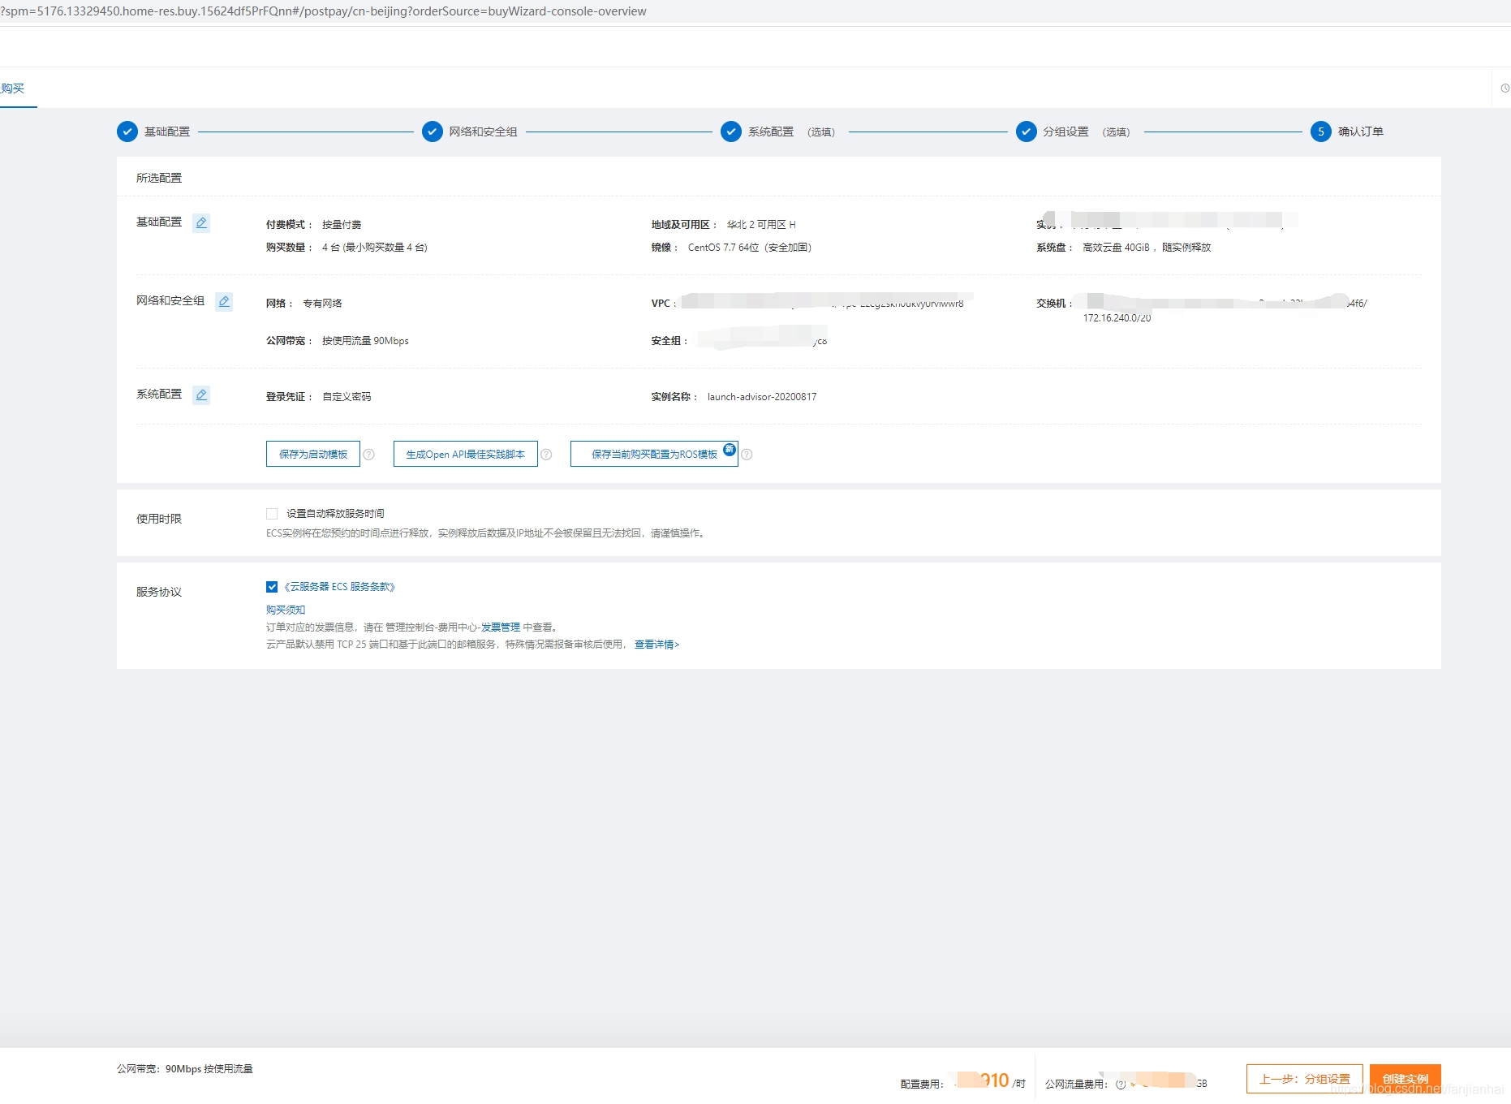This screenshot has height=1104, width=1511.
Task: Click help icon beside 生成Open API最佳实践脚本
Action: [x=547, y=455]
